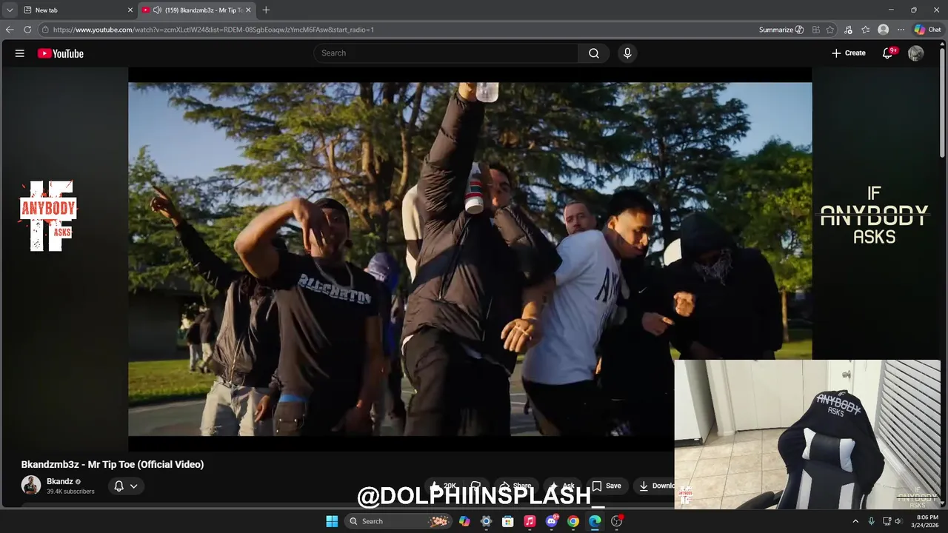Close the New tab browser tab

tap(130, 10)
